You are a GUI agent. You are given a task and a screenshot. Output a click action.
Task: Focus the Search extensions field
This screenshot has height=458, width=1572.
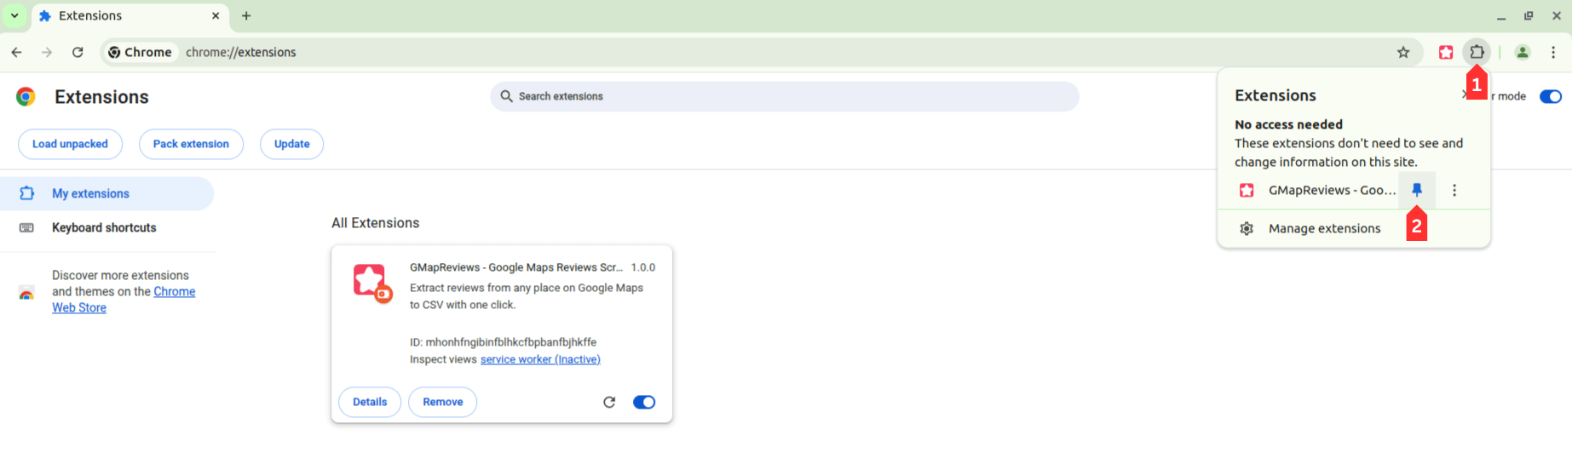784,96
